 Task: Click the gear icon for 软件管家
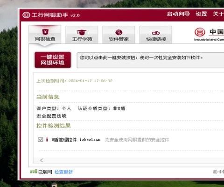(x=119, y=32)
